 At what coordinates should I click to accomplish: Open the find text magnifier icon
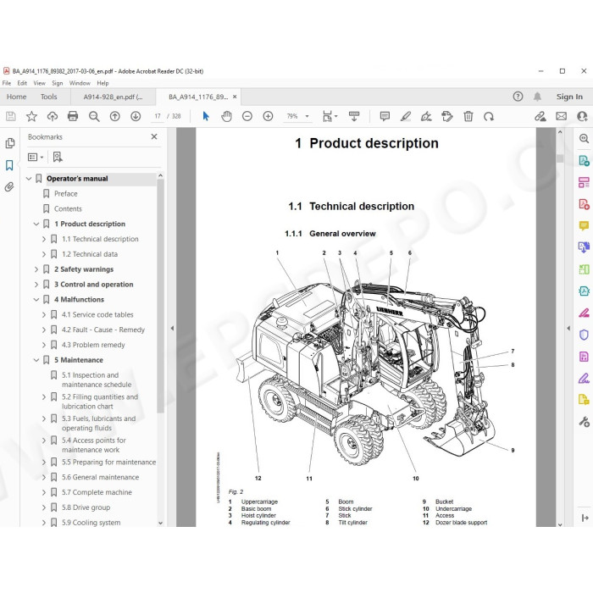pyautogui.click(x=94, y=116)
